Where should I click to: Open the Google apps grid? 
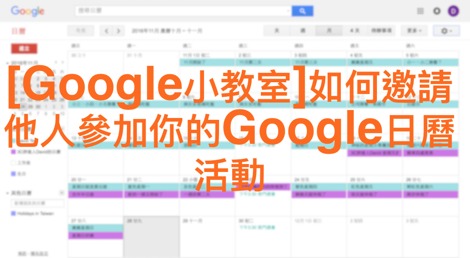coord(420,11)
